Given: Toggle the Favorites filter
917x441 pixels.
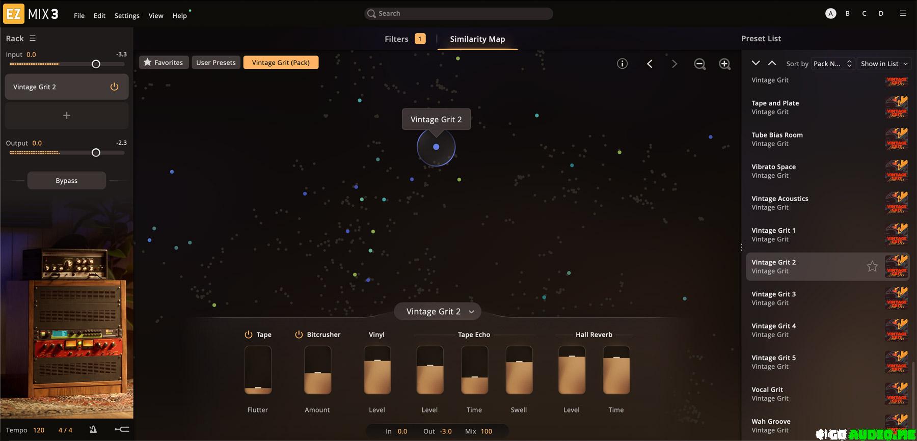Looking at the screenshot, I should click(164, 63).
